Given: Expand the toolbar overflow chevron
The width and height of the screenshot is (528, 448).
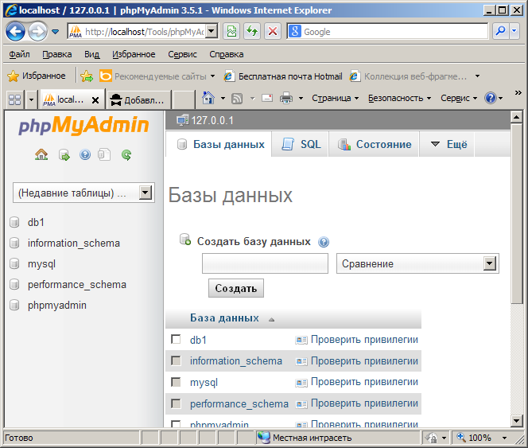Looking at the screenshot, I should 518,92.
